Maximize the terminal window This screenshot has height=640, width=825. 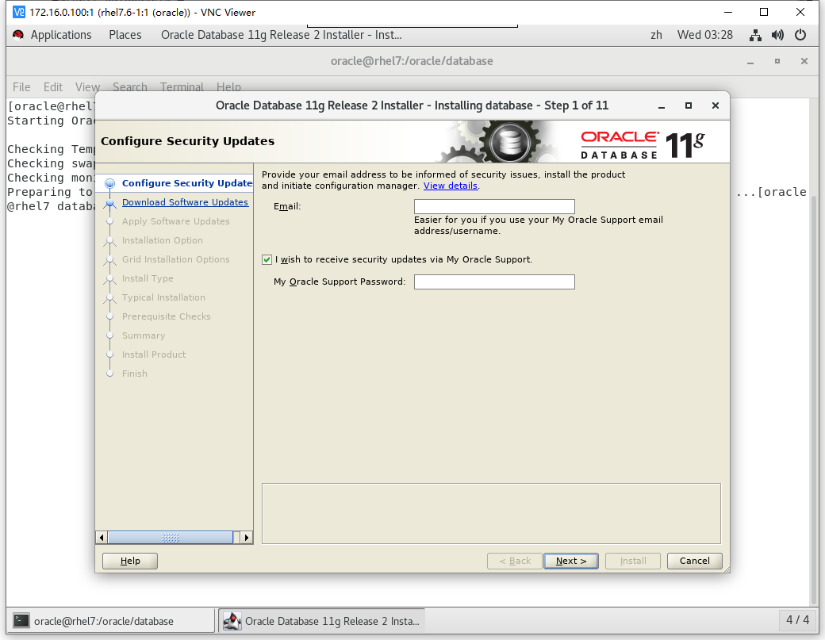pos(777,62)
